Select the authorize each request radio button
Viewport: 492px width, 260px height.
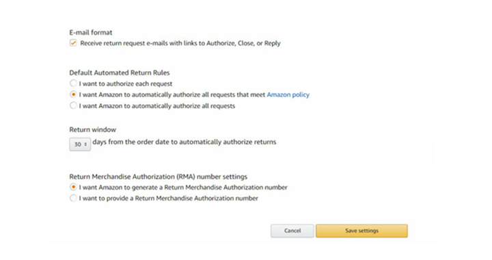coord(73,83)
